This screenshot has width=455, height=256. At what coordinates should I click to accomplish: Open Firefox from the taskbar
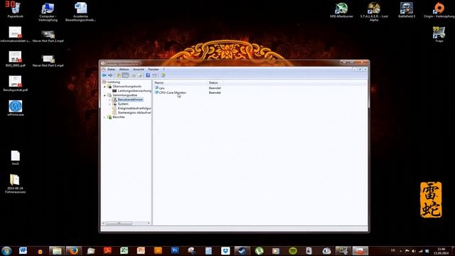(x=73, y=251)
